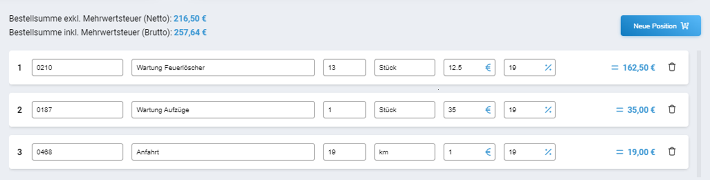
Task: Click the quantity field in the Anfahrt row
Action: coord(344,152)
